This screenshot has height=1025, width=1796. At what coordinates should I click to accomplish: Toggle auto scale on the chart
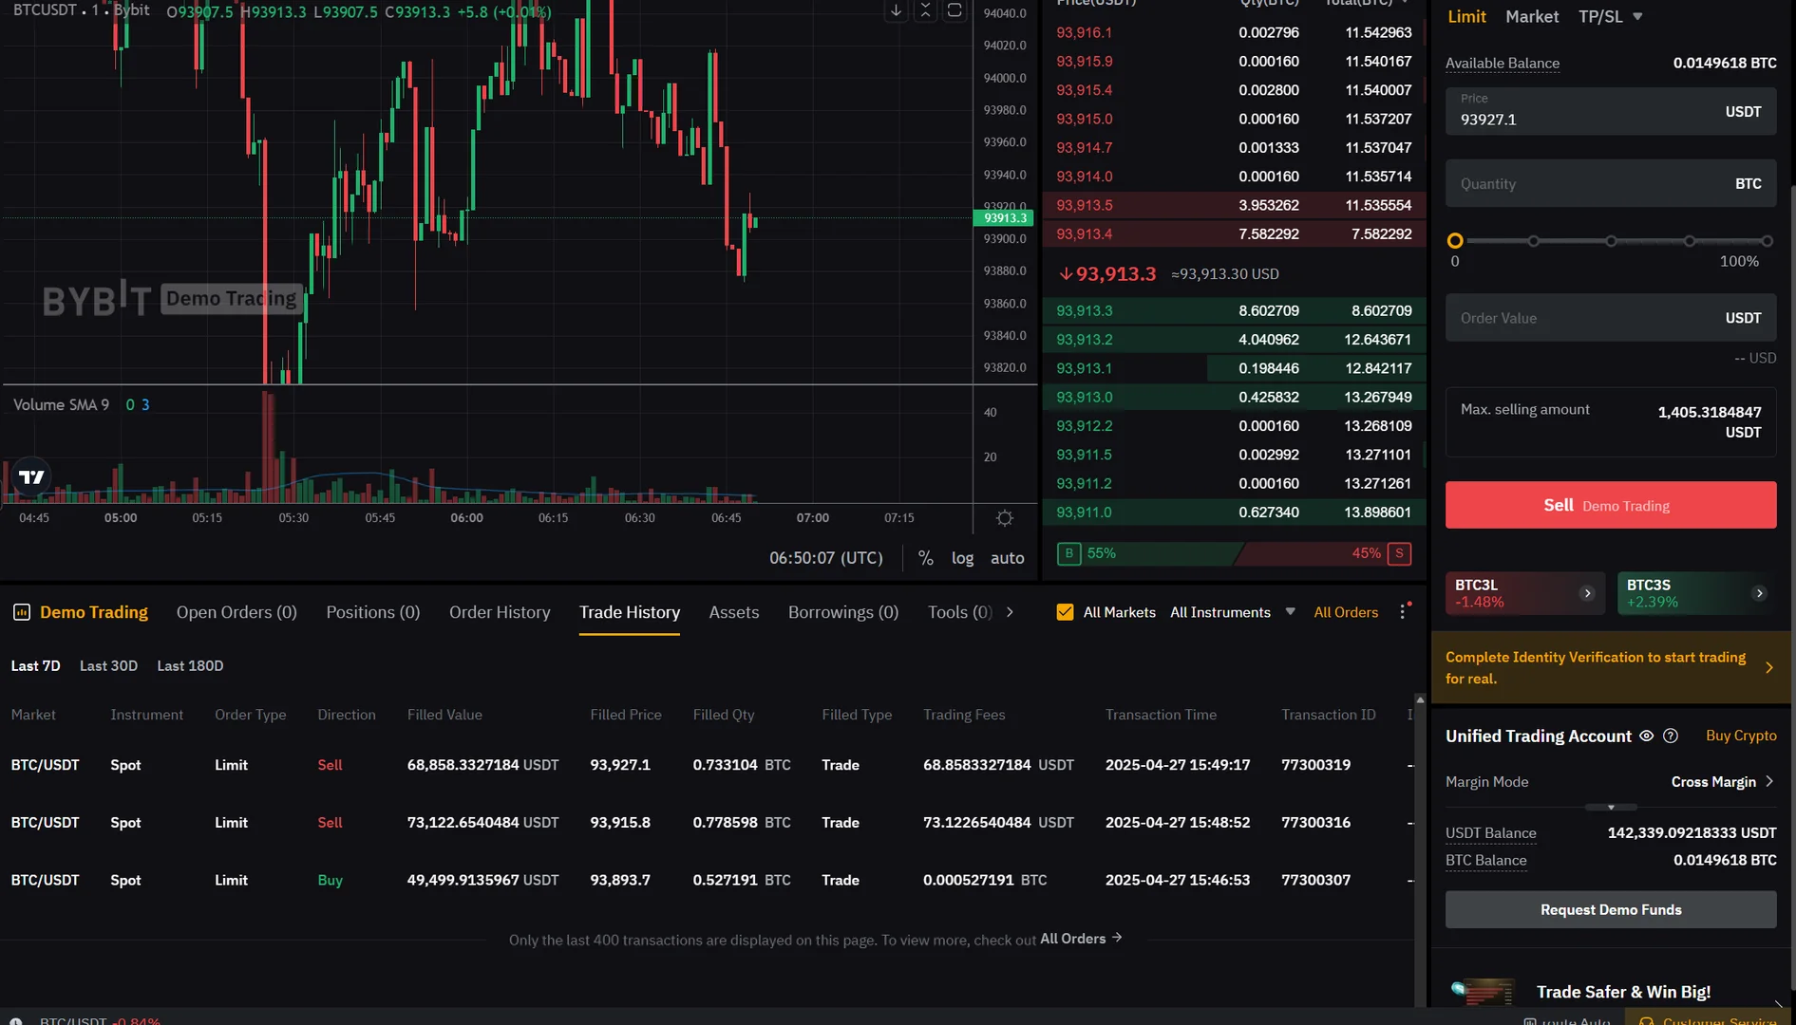click(1007, 558)
